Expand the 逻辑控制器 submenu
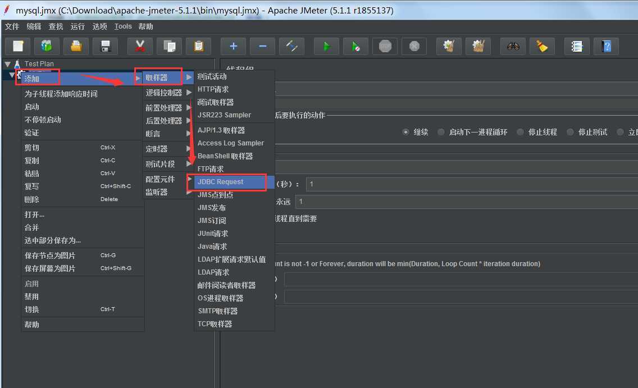Viewport: 638px width, 388px height. pyautogui.click(x=167, y=92)
